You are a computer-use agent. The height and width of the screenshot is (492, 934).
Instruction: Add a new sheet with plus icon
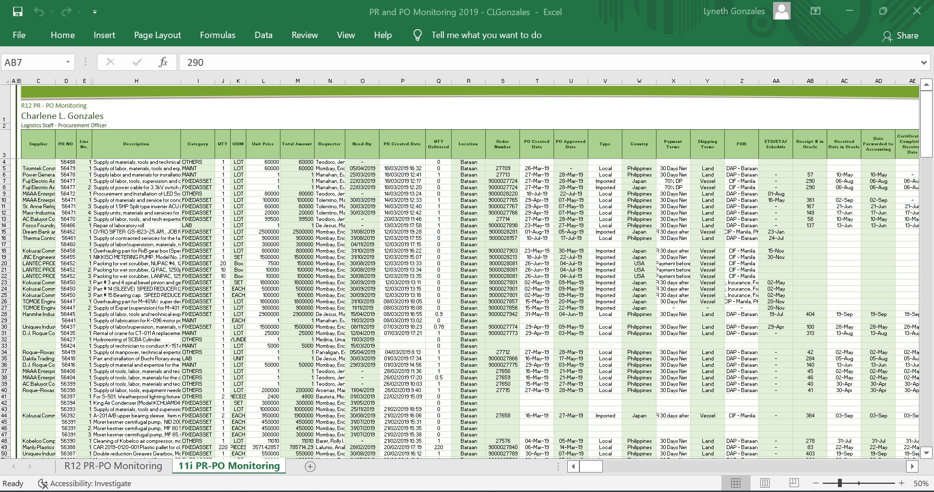coord(310,466)
